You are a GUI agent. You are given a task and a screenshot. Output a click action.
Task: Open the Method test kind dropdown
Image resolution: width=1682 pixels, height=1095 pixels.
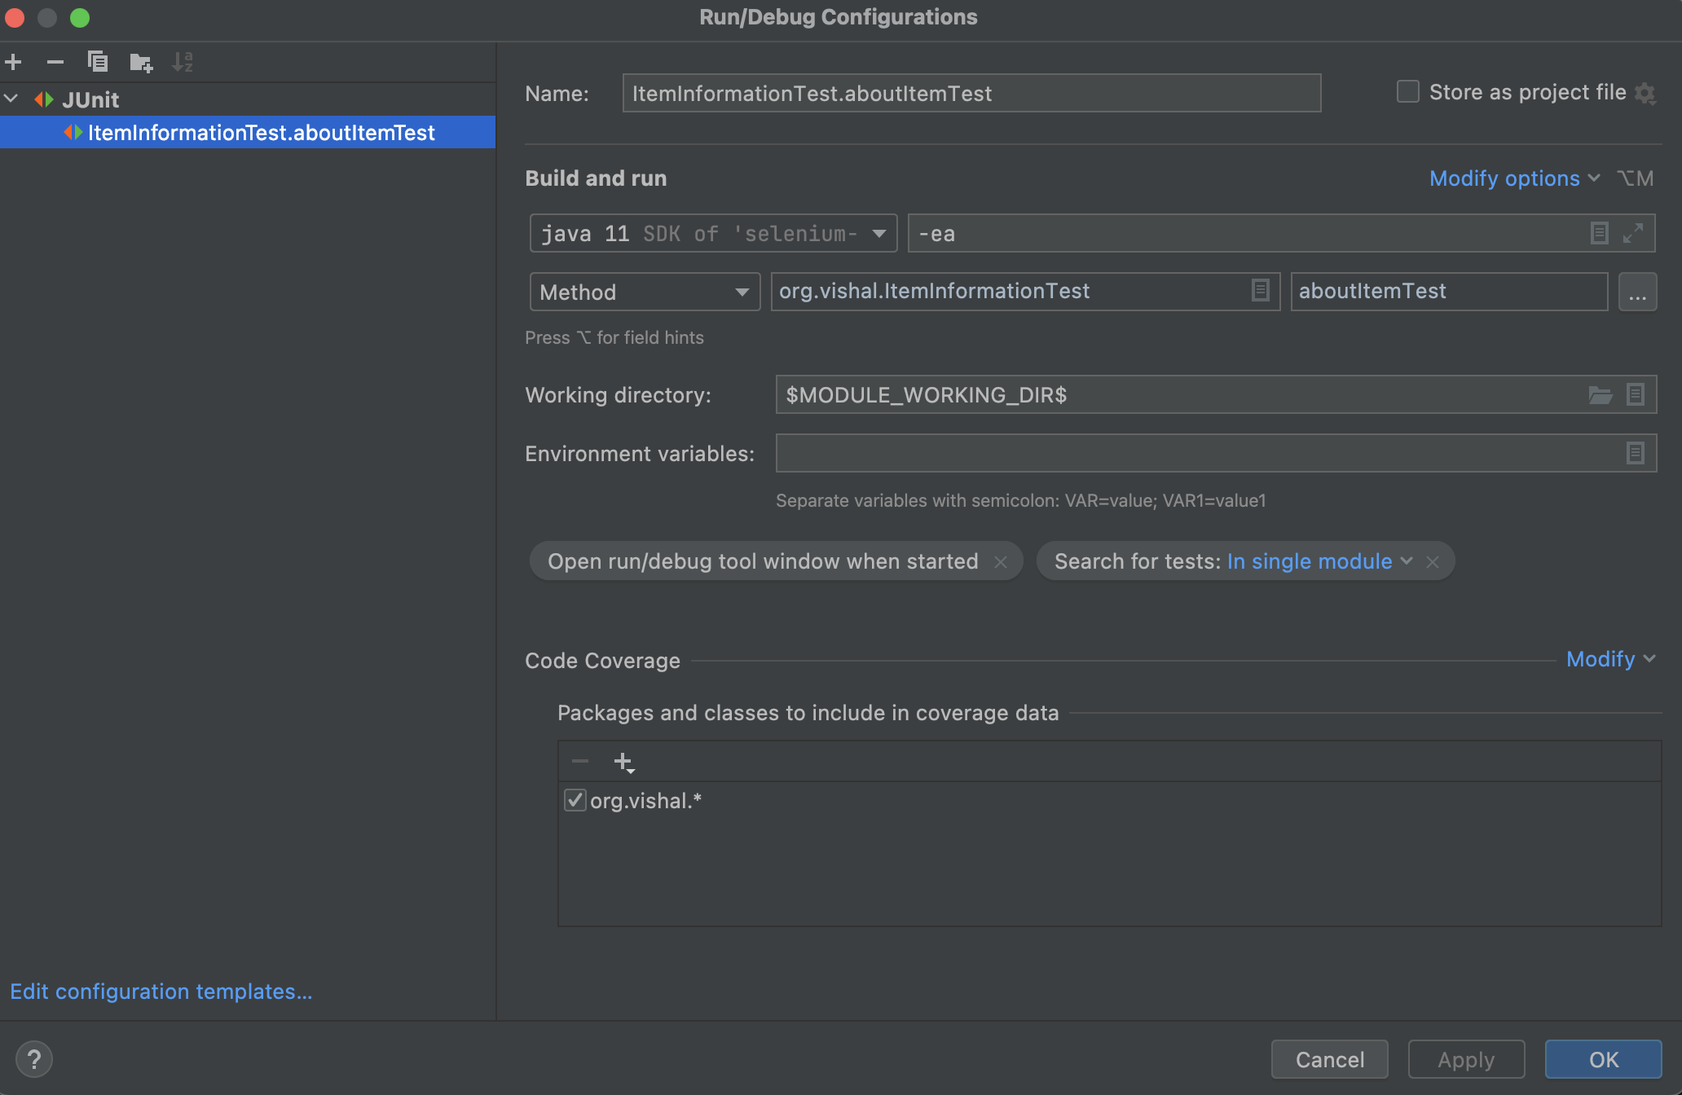pyautogui.click(x=645, y=292)
